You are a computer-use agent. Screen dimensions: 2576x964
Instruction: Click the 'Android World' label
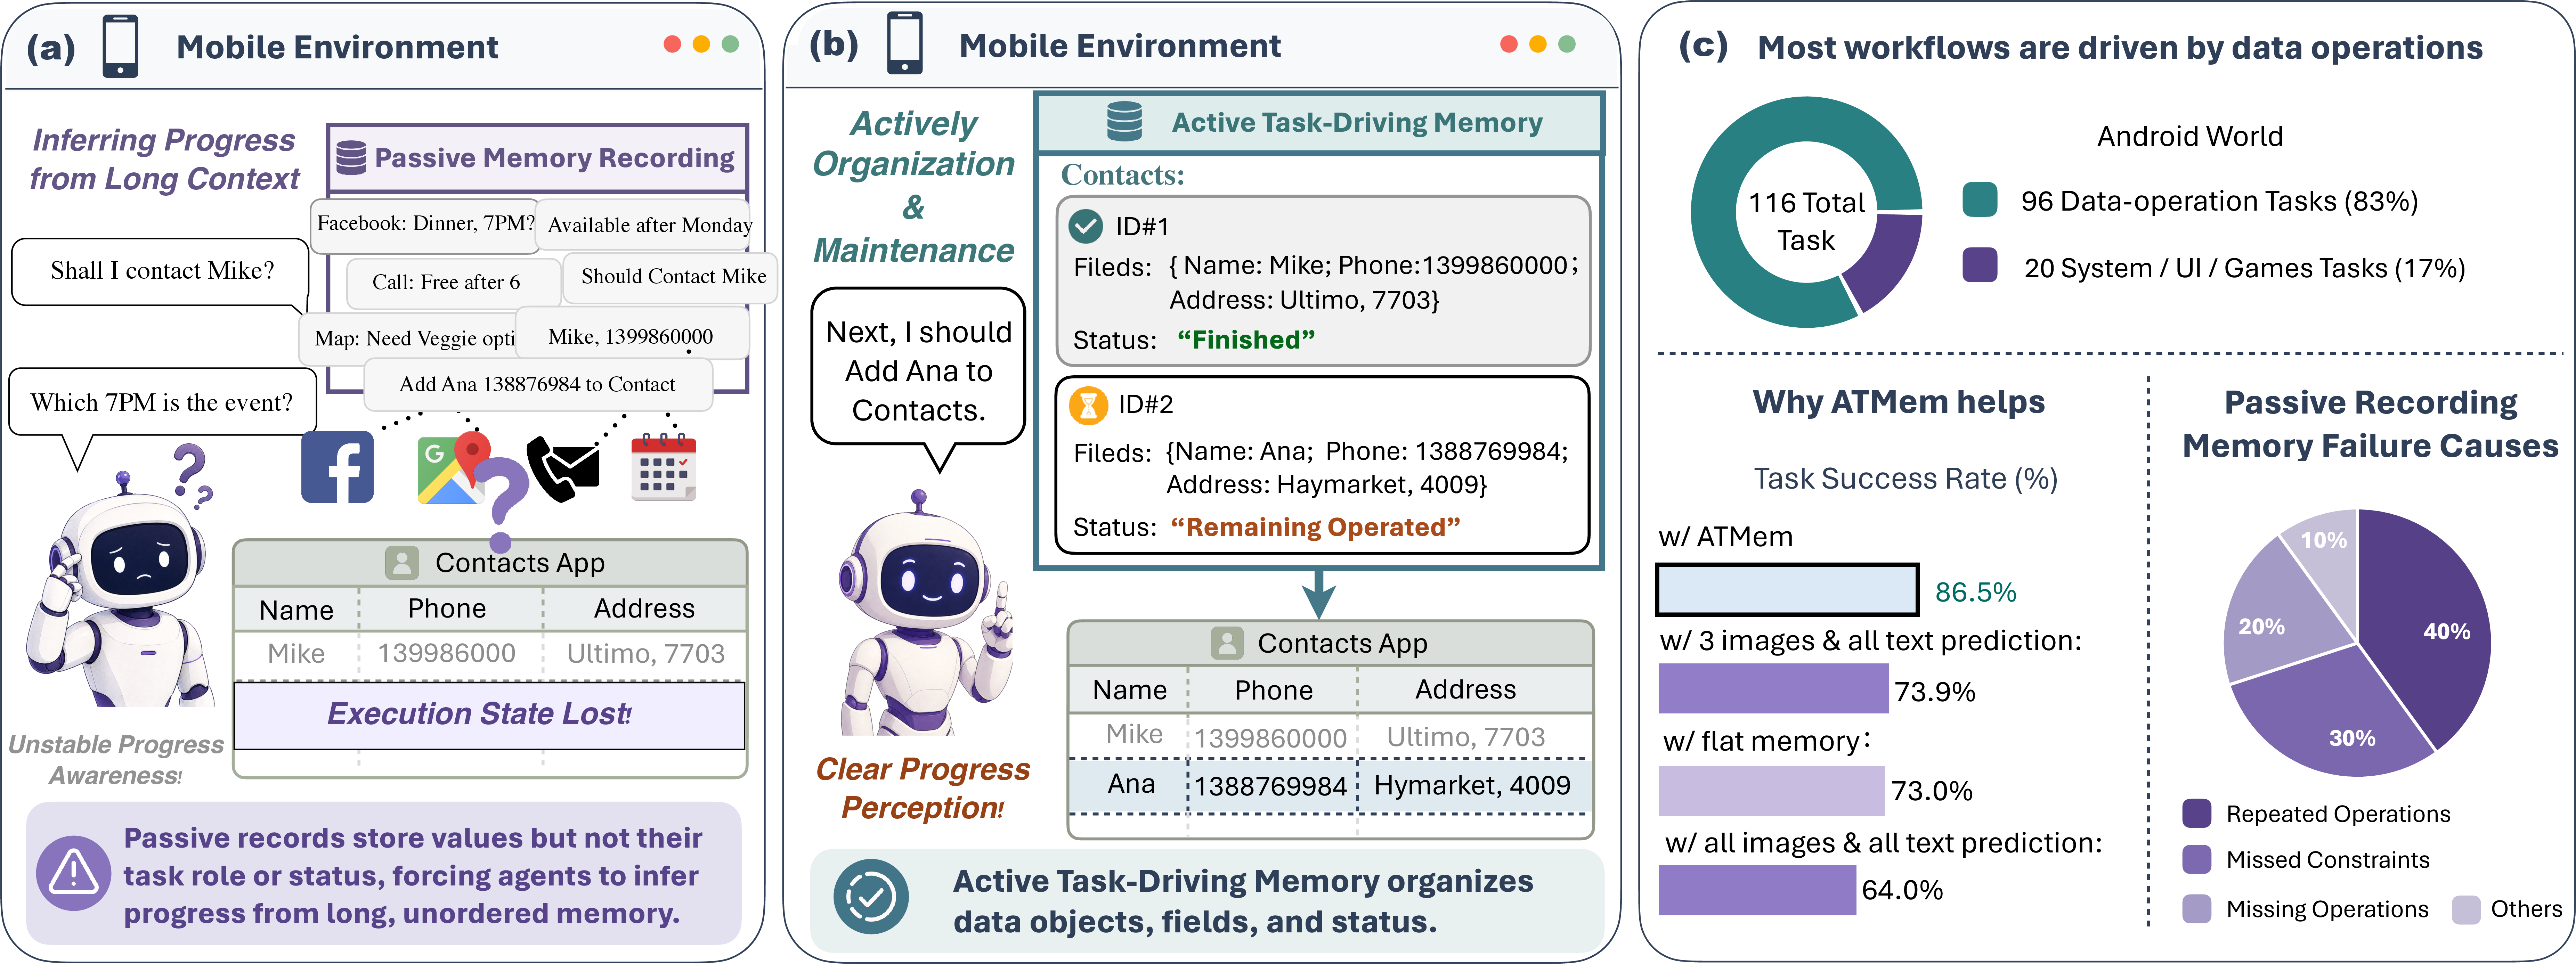click(2190, 136)
